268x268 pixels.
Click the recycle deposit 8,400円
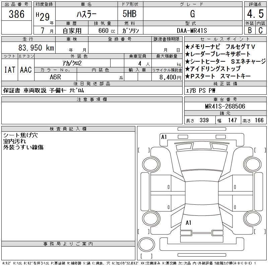tap(170, 77)
